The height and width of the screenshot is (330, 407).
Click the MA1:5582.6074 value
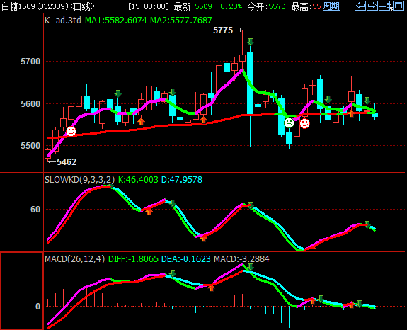click(x=116, y=21)
